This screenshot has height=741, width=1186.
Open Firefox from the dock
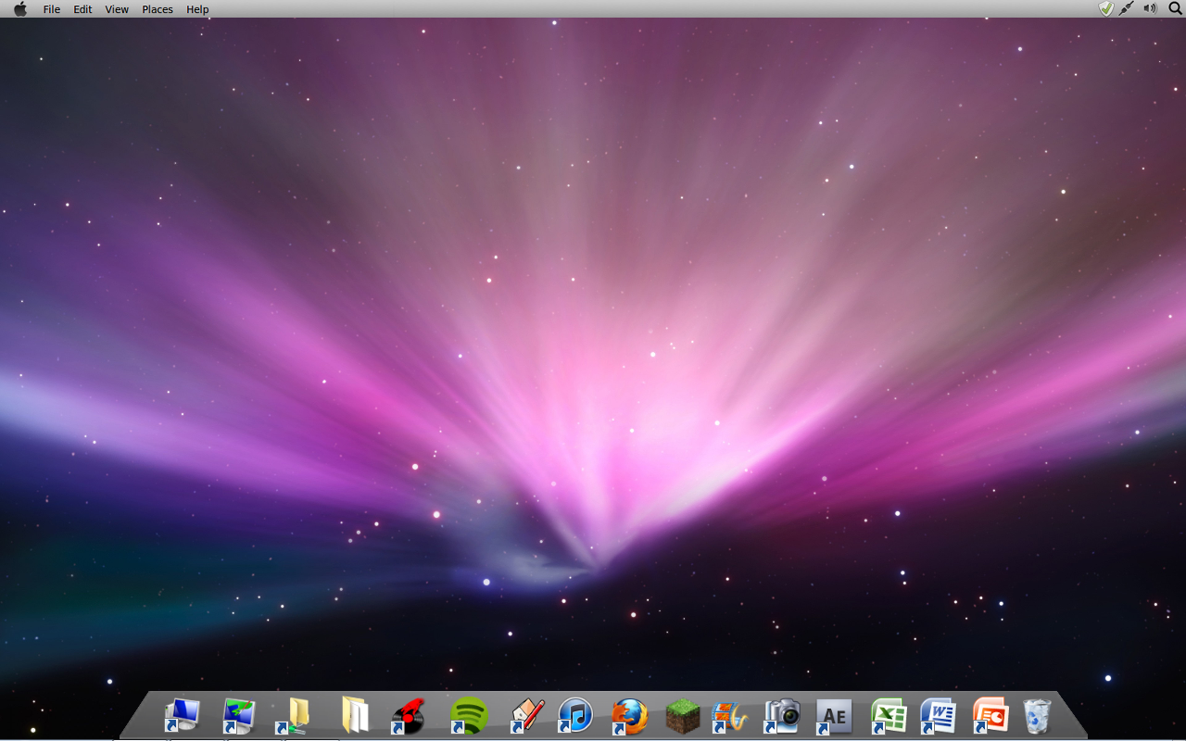629,713
